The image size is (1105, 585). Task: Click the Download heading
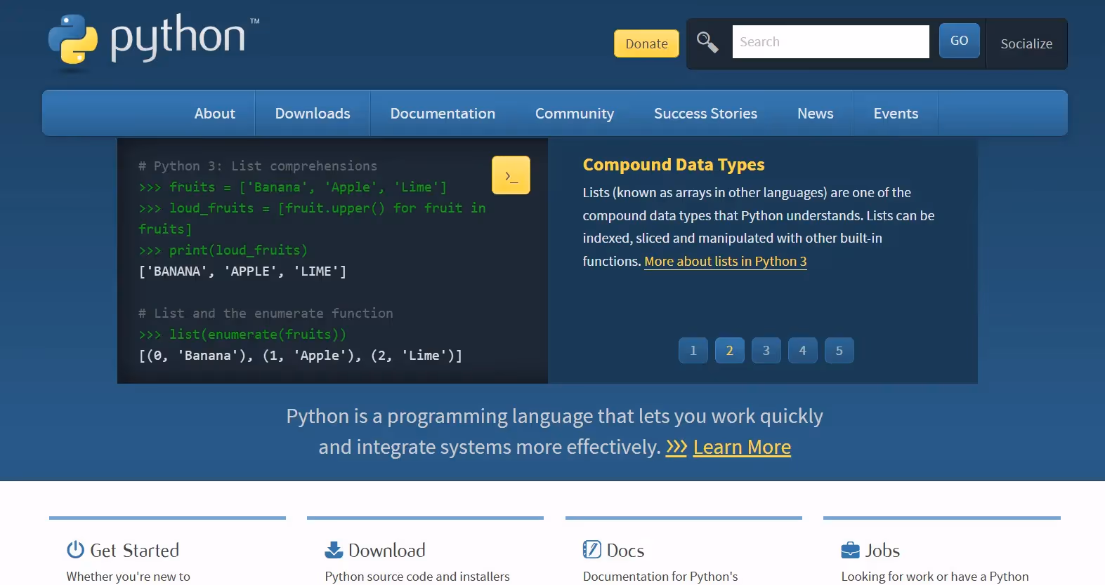(387, 551)
